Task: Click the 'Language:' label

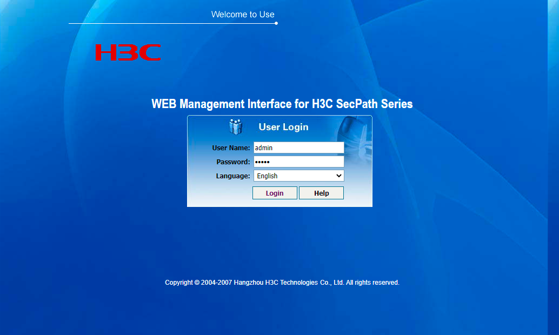Action: (233, 176)
